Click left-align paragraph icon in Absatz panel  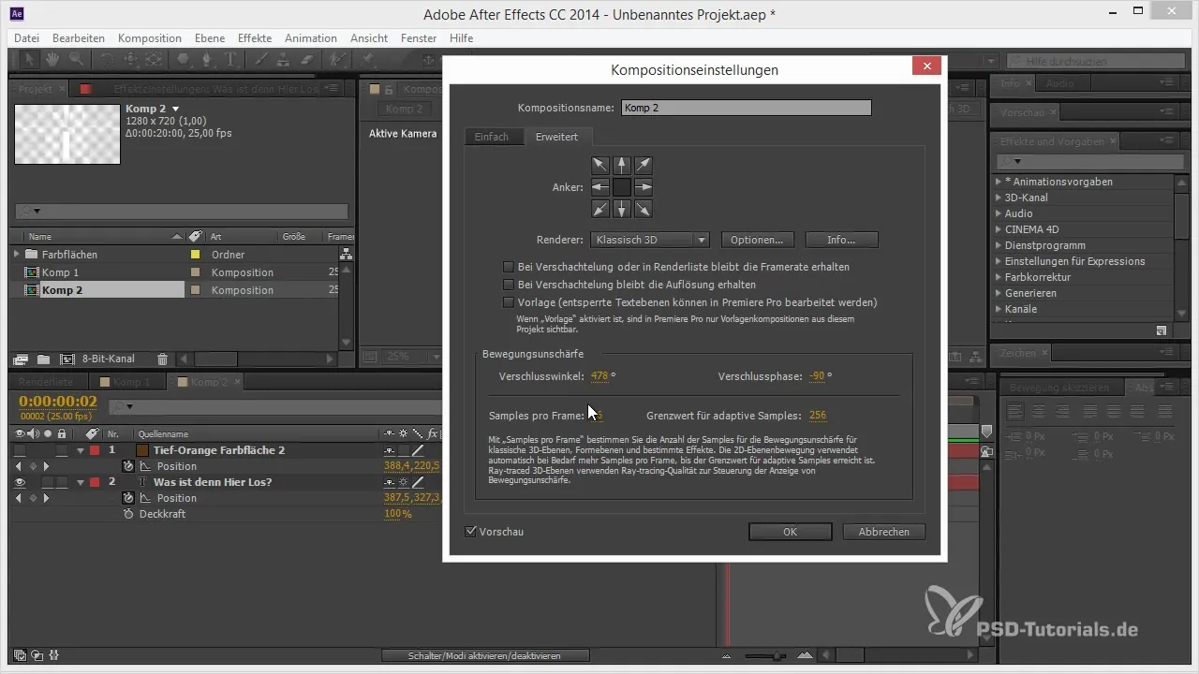click(1015, 412)
